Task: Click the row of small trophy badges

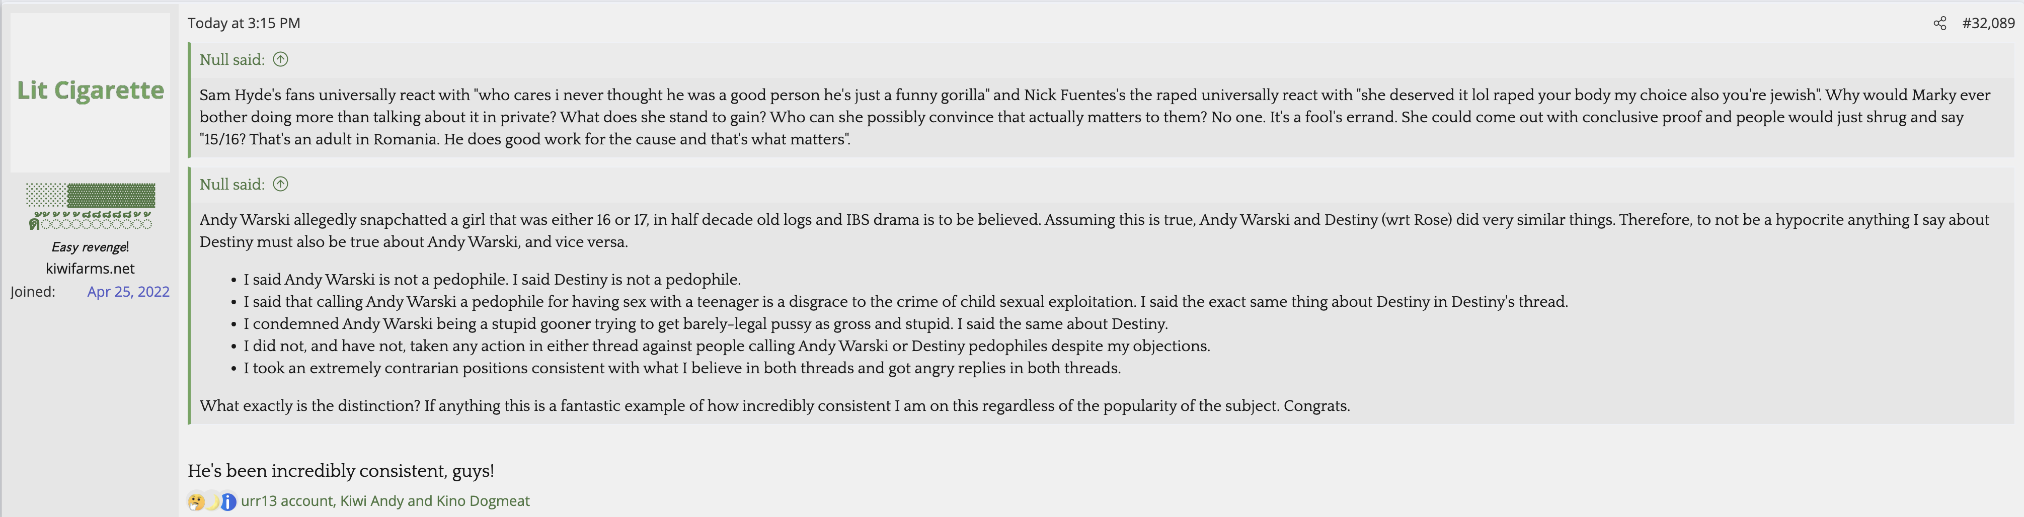Action: point(91,219)
